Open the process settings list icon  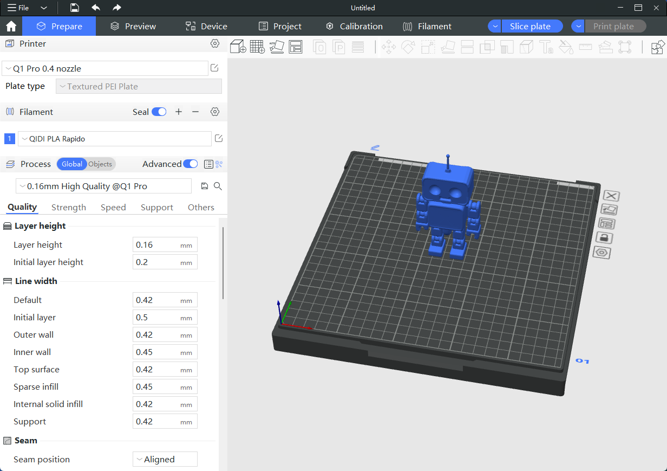tap(208, 164)
